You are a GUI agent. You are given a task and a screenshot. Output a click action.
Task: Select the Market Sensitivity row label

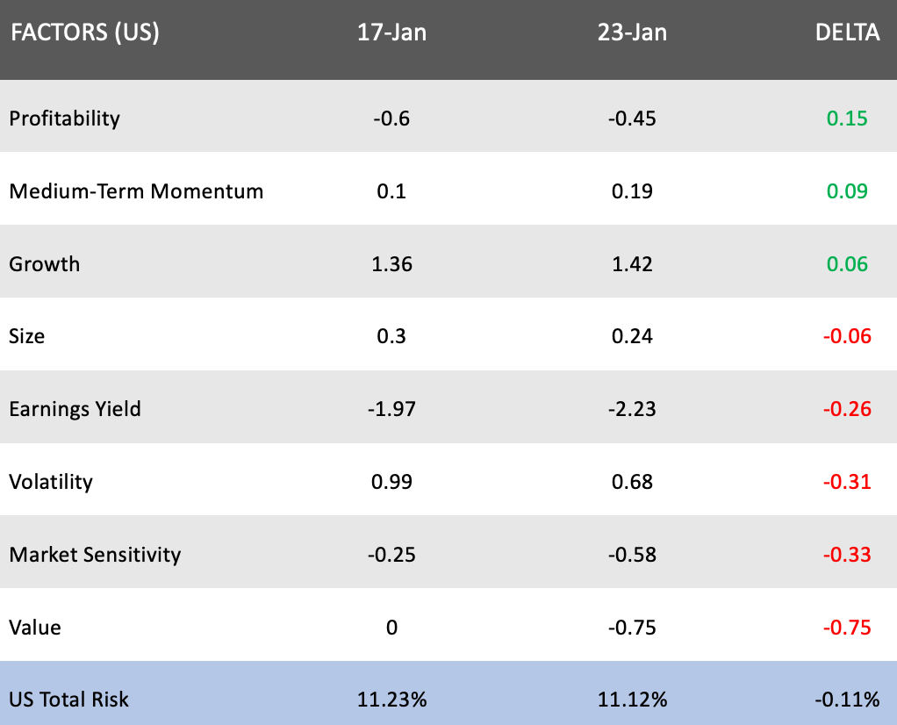coord(95,555)
